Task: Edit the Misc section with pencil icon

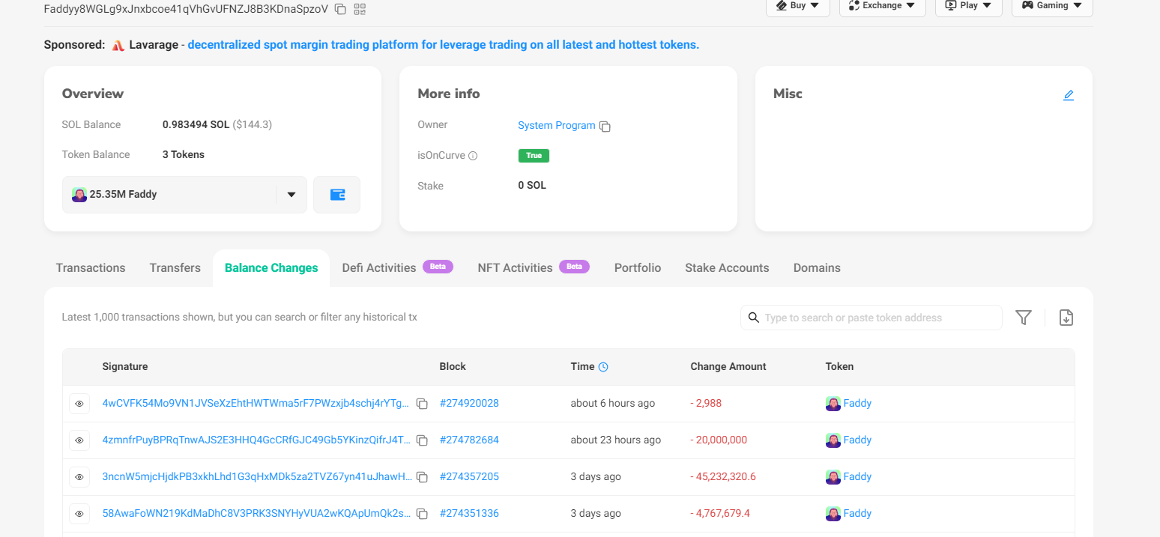Action: point(1069,95)
